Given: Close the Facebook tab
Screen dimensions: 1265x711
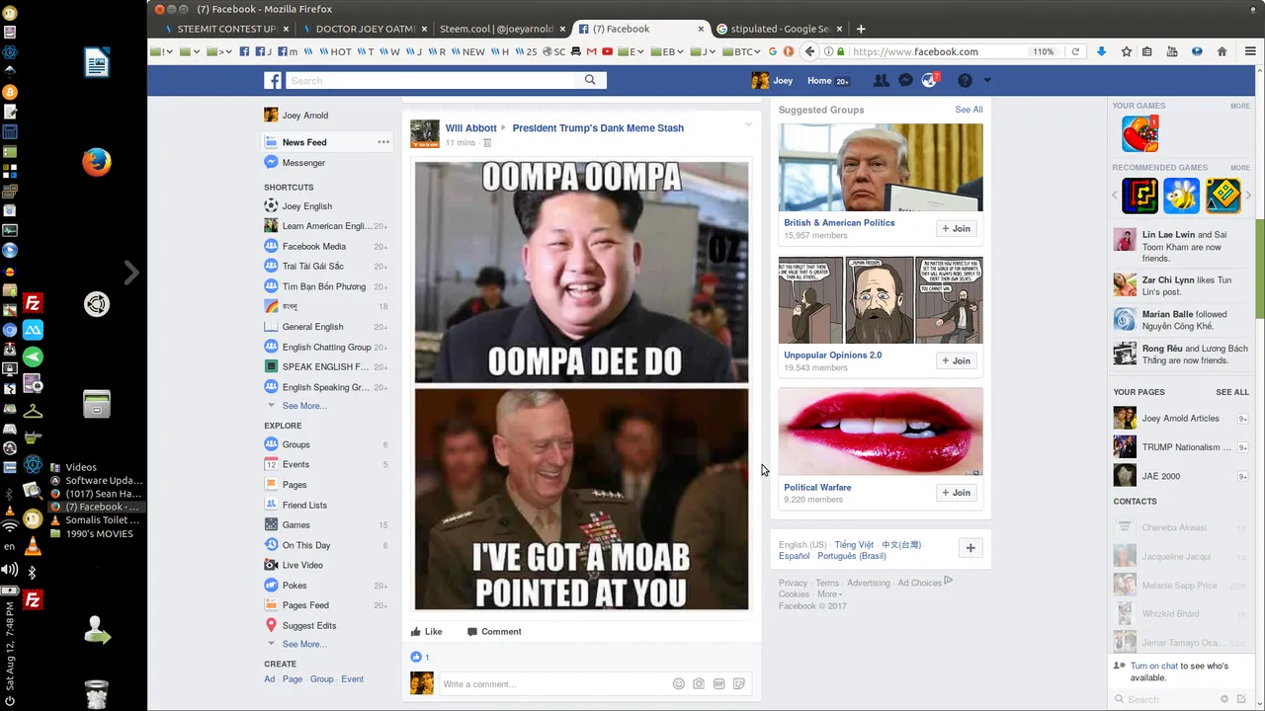Looking at the screenshot, I should coord(701,29).
